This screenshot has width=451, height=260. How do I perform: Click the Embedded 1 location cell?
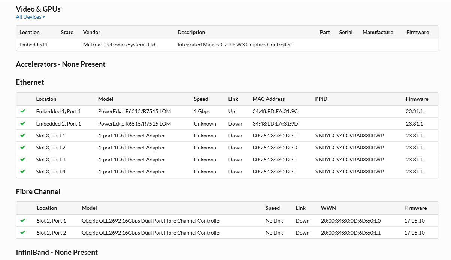point(34,45)
